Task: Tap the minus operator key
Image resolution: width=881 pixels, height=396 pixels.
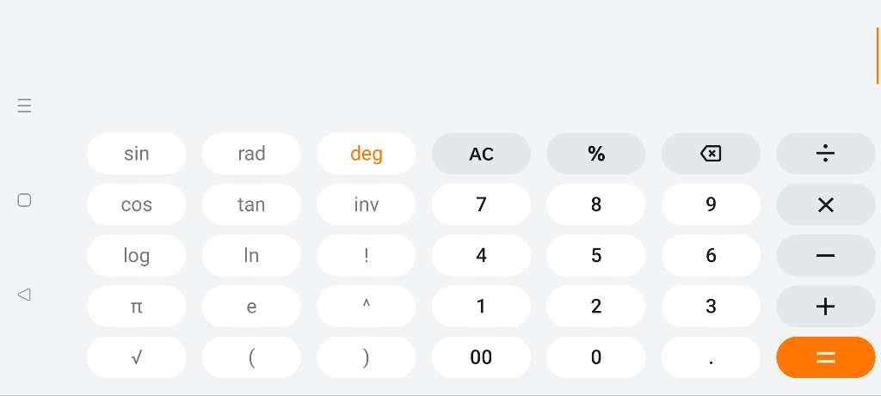Action: pos(825,256)
